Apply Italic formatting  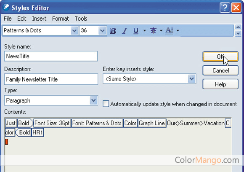[x=125, y=31]
